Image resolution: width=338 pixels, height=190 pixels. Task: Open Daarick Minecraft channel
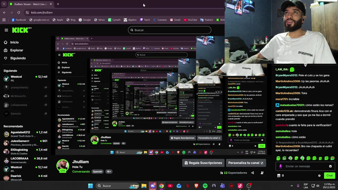pos(25,178)
